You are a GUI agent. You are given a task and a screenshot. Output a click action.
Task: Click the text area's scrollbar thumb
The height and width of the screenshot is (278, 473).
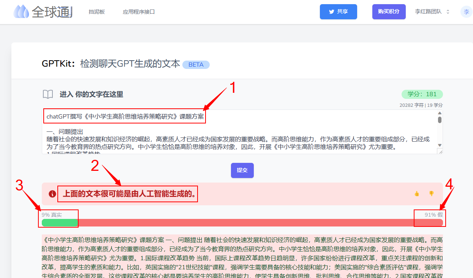click(440, 120)
